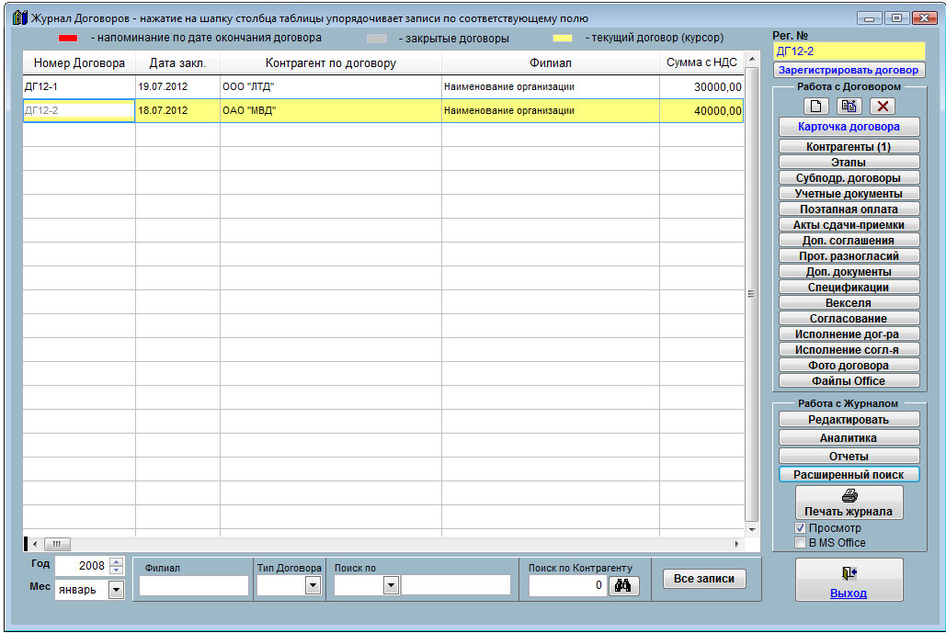This screenshot has height=633, width=946.
Task: Click amount cell 40000,00
Action: (x=701, y=111)
